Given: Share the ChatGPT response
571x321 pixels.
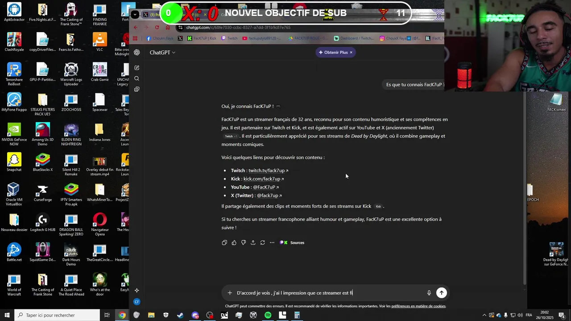Looking at the screenshot, I should (253, 243).
